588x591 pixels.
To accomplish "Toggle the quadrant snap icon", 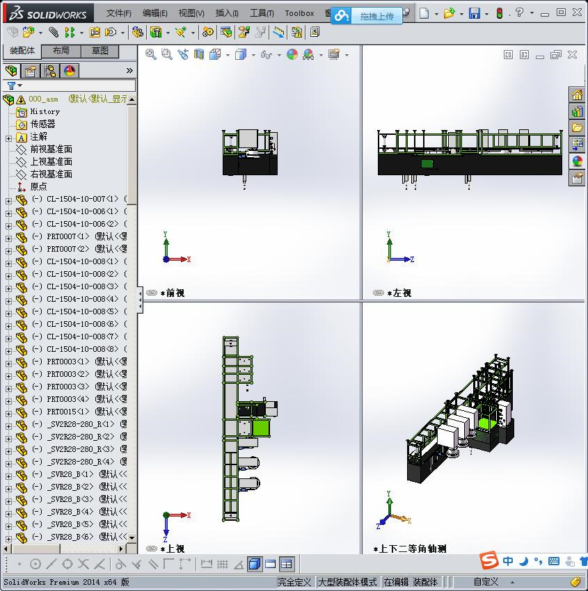I will tap(67, 564).
